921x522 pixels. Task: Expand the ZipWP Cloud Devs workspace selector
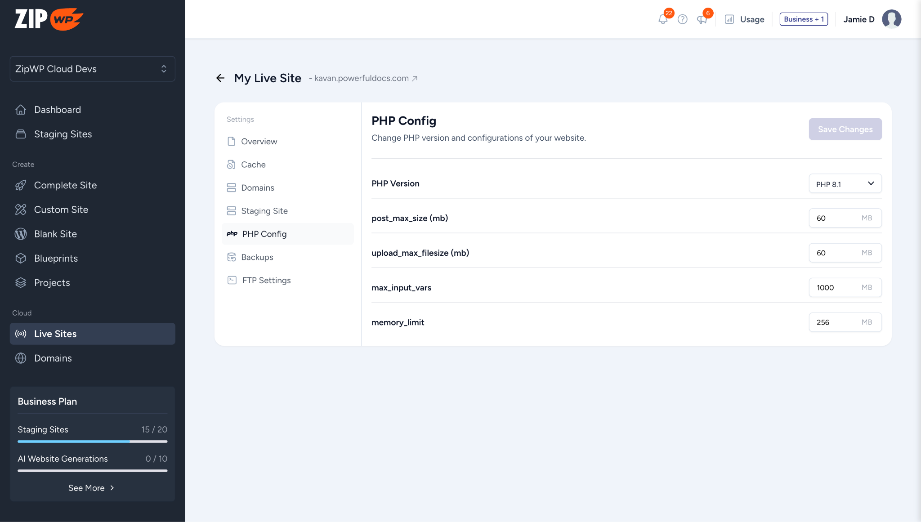[x=93, y=69]
